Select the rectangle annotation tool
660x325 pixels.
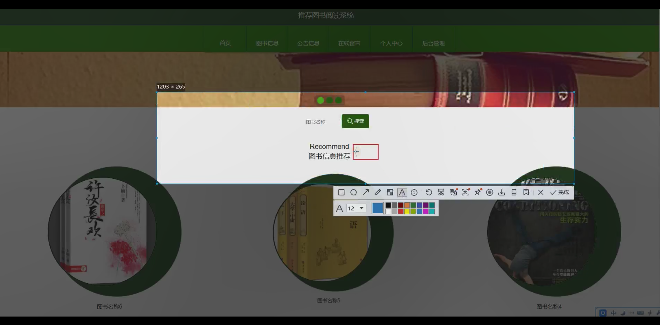pyautogui.click(x=341, y=192)
